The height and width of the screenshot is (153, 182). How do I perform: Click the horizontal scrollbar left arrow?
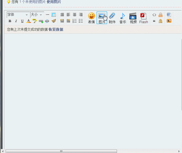(x=3, y=151)
